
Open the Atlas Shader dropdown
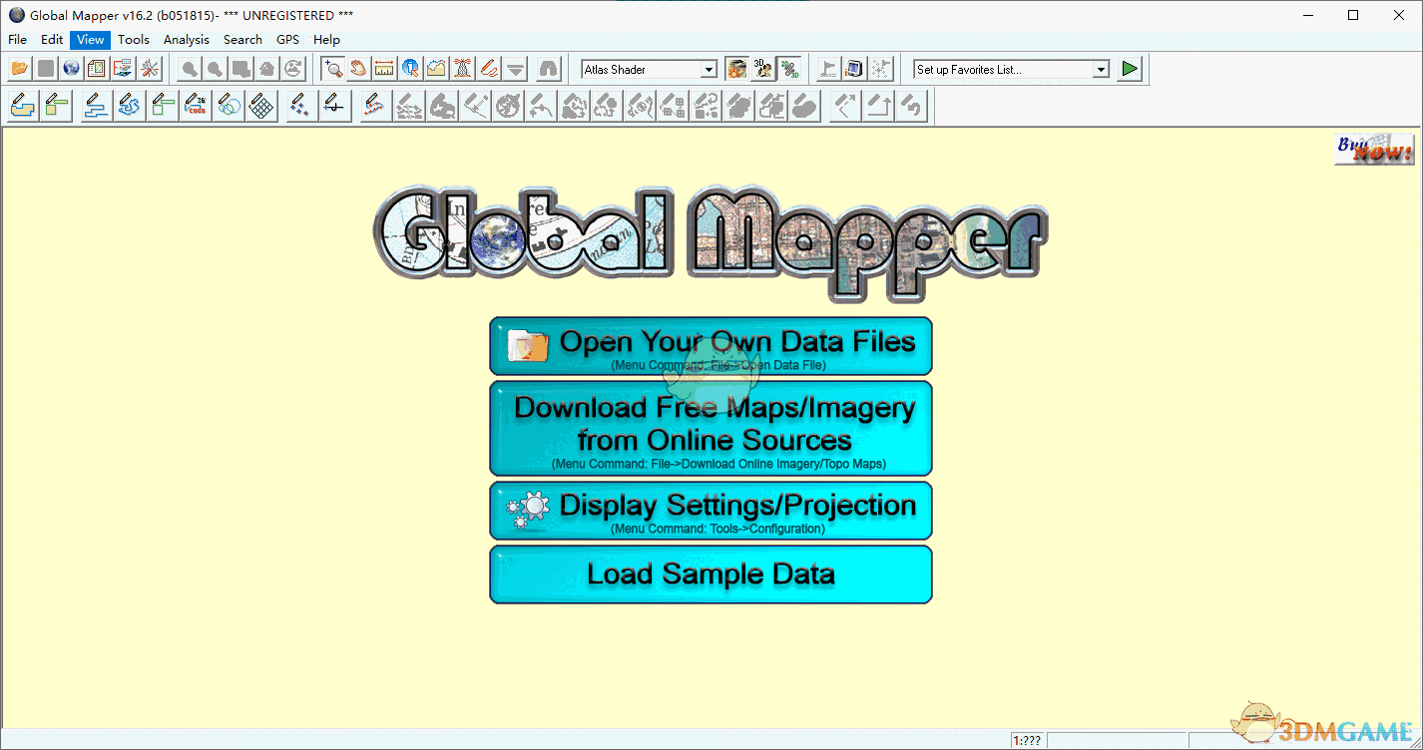(709, 69)
